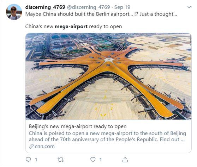Image resolution: width=197 pixels, height=167 pixels.
Task: Expand the tweet options chevron menu
Action: pos(189,7)
